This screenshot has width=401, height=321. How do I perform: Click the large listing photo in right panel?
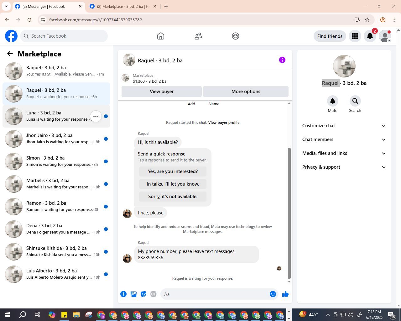click(344, 66)
